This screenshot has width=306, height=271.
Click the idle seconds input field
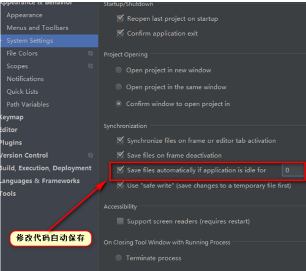tap(293, 170)
